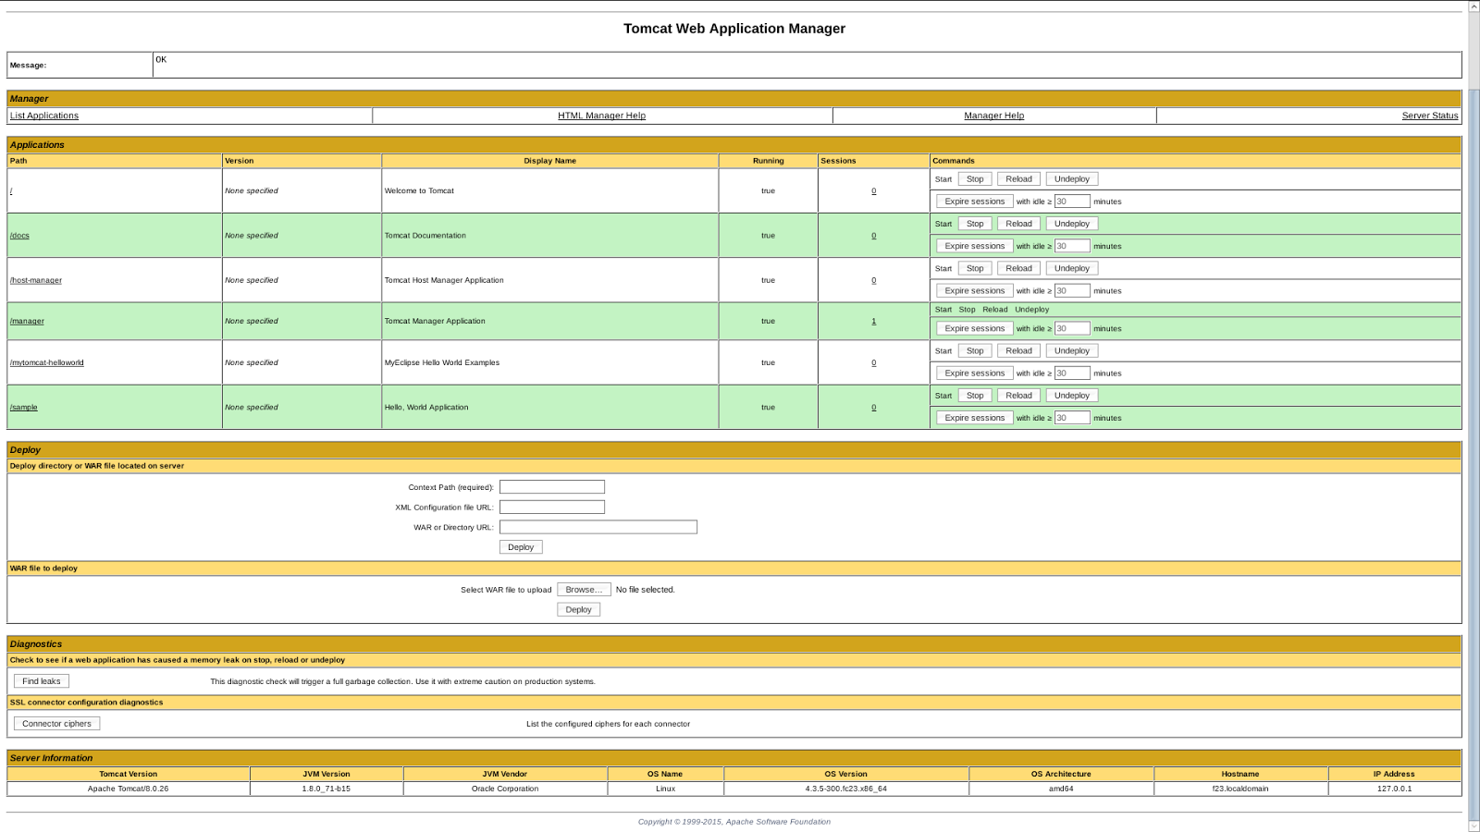1480x832 pixels.
Task: View sessions count for root application
Action: coord(873,191)
